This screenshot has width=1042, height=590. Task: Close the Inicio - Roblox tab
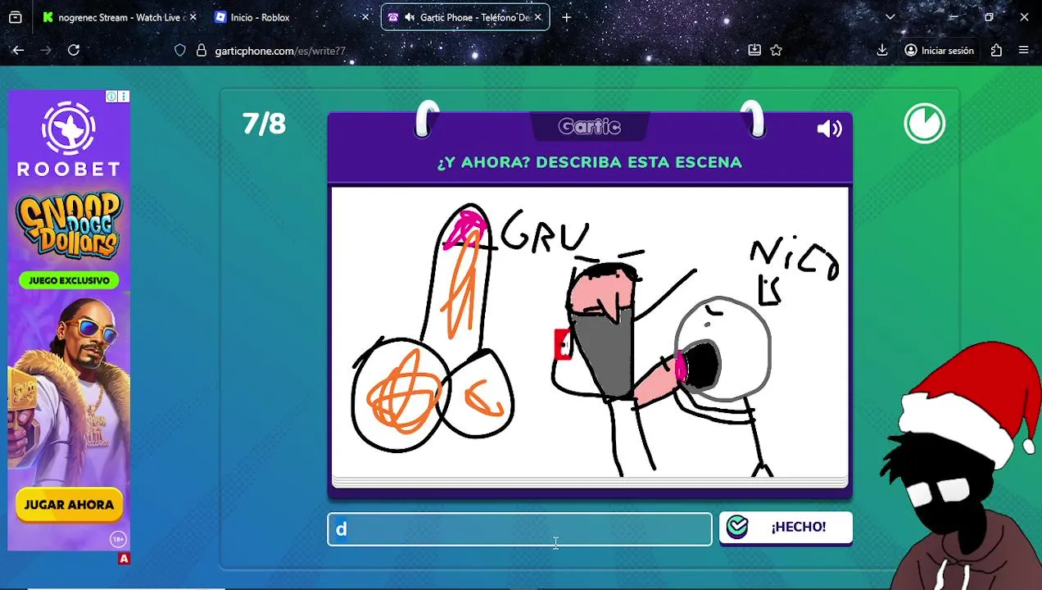365,17
